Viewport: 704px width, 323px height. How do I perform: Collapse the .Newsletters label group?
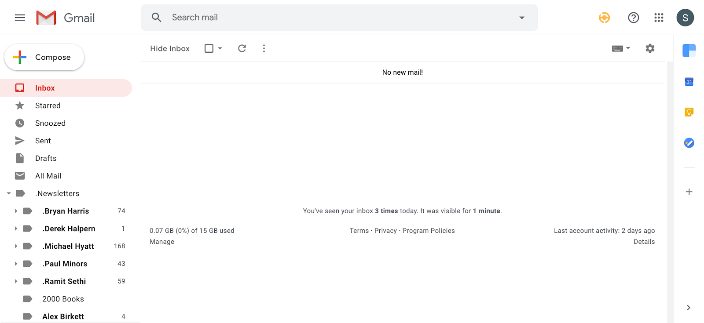[x=9, y=193]
